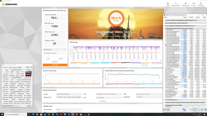
Task: Switch to the Results section
Action: [x=194, y=4]
